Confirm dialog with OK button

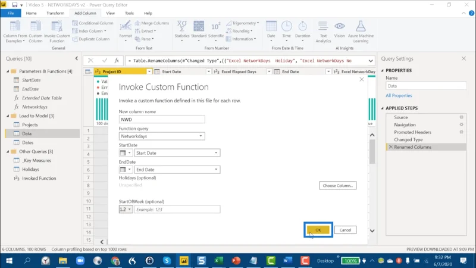318,230
